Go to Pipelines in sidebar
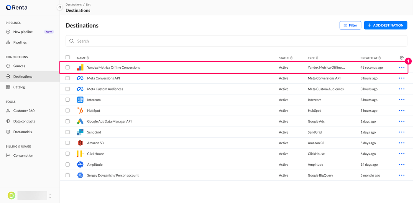The width and height of the screenshot is (414, 203). coord(30,42)
